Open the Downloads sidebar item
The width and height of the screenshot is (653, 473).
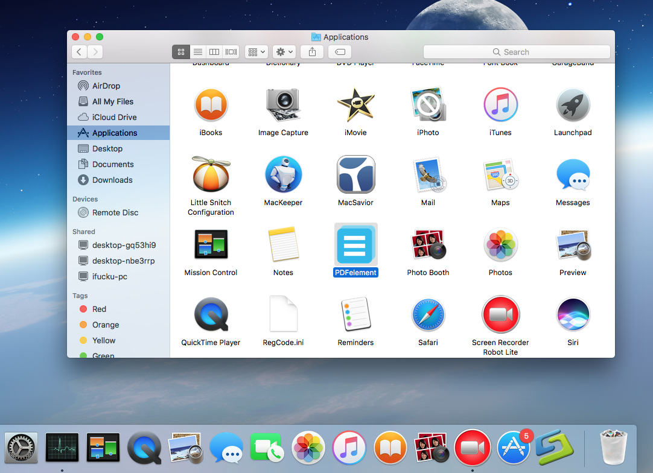click(110, 180)
